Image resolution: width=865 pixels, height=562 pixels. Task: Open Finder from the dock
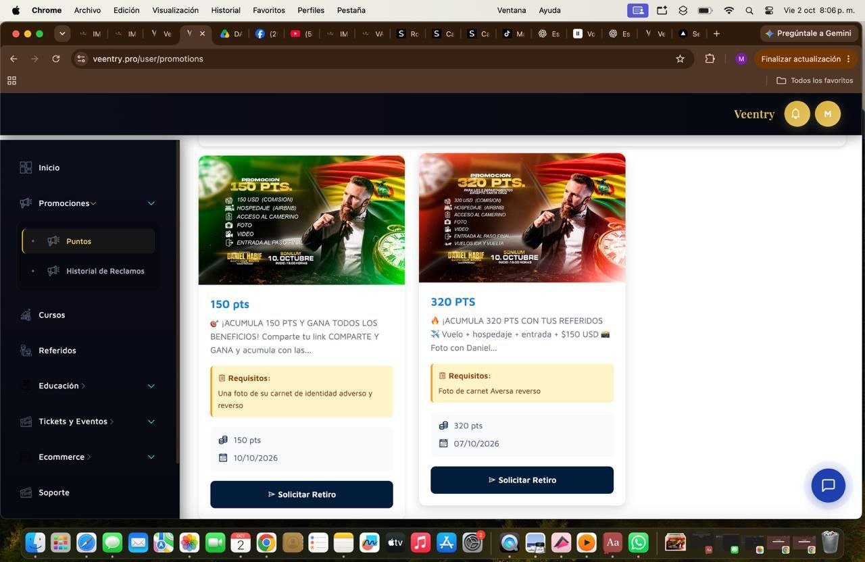tap(35, 542)
